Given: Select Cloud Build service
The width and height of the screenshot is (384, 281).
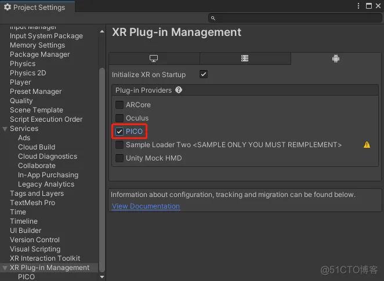Looking at the screenshot, I should coord(37,147).
